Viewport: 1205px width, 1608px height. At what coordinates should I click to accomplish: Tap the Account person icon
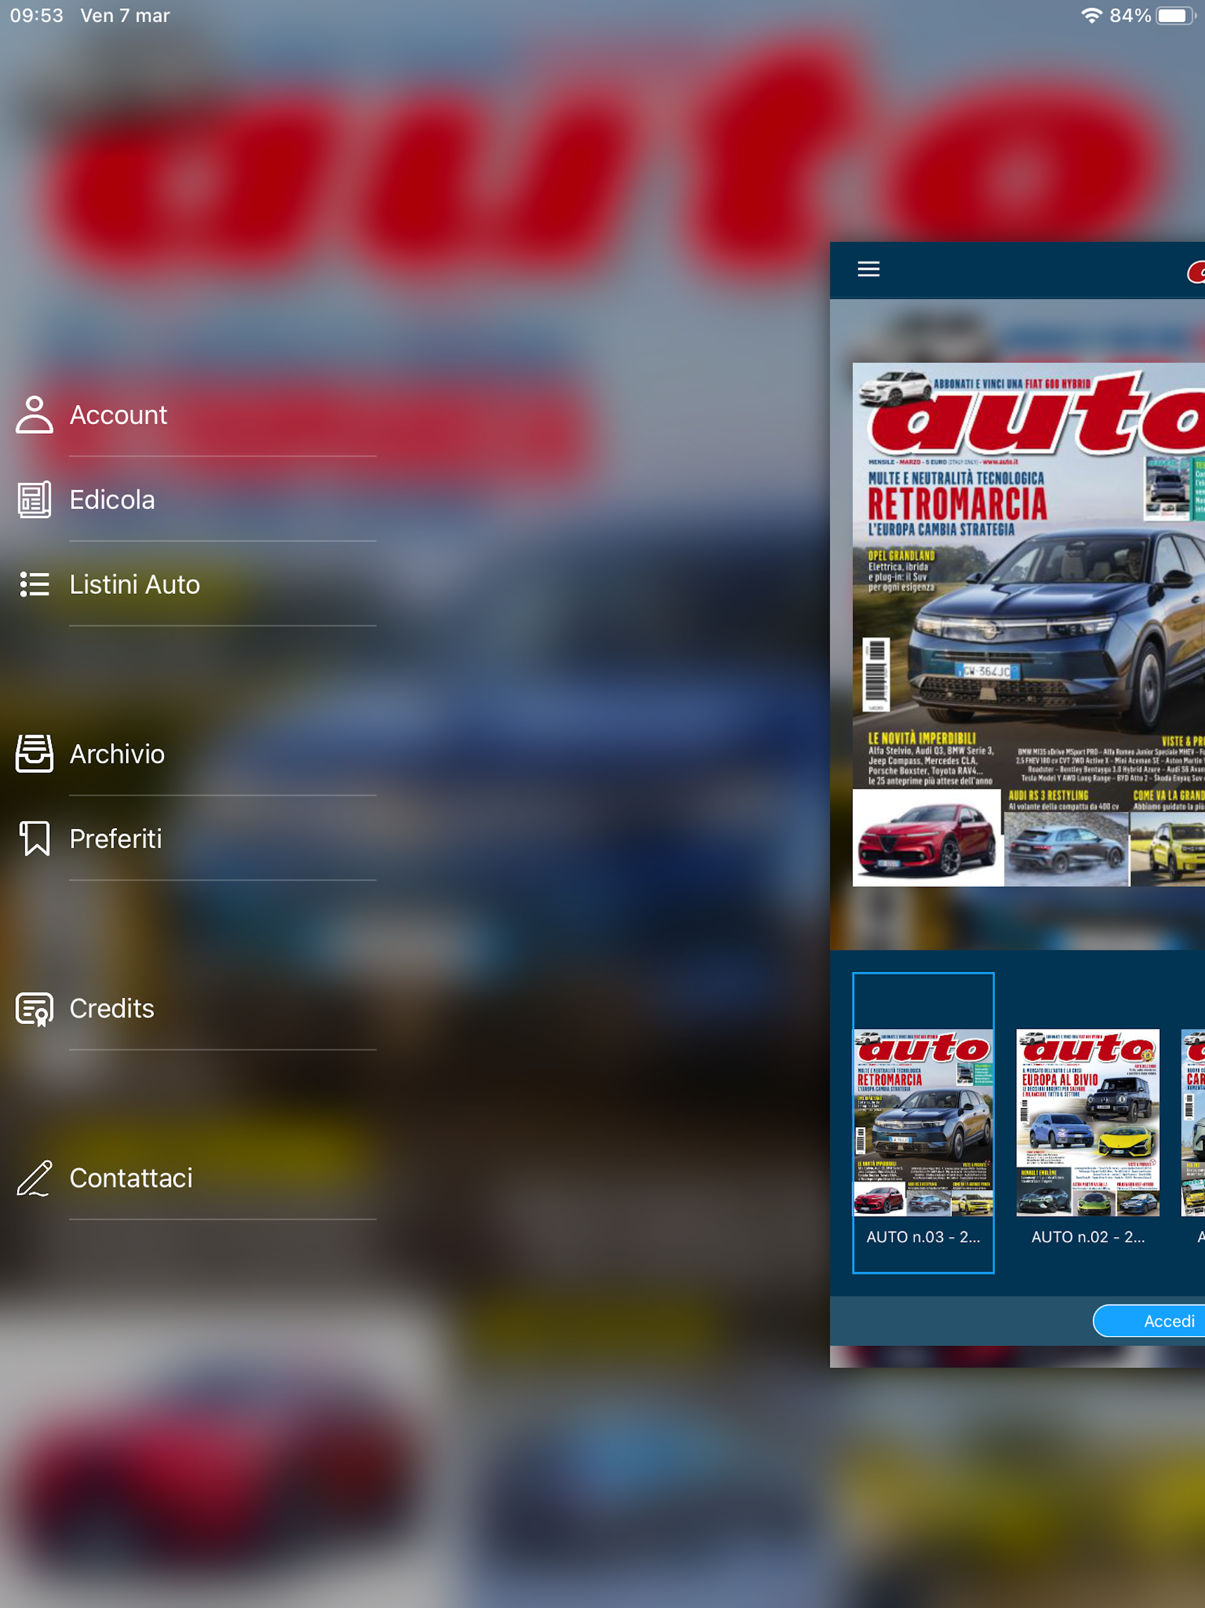point(34,415)
